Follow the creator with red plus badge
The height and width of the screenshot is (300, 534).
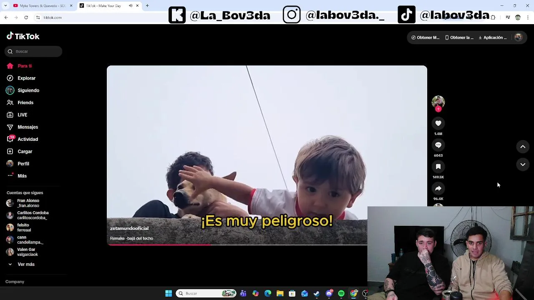[x=438, y=109]
